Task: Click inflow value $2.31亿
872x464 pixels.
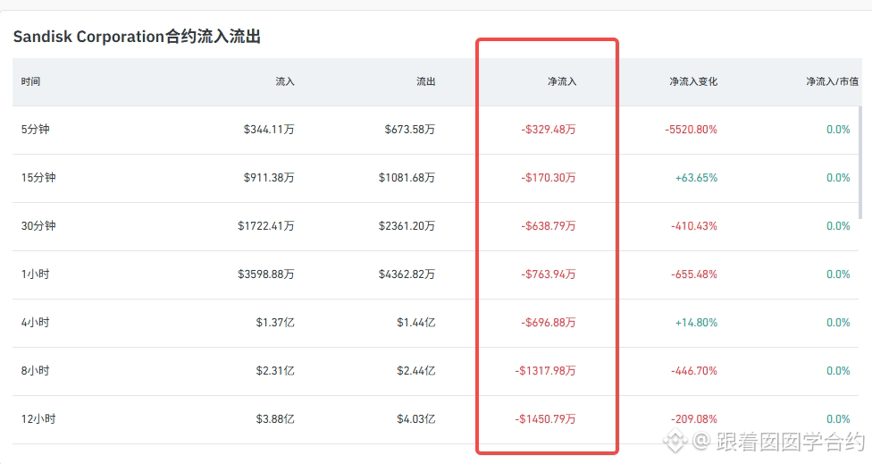Action: tap(275, 370)
